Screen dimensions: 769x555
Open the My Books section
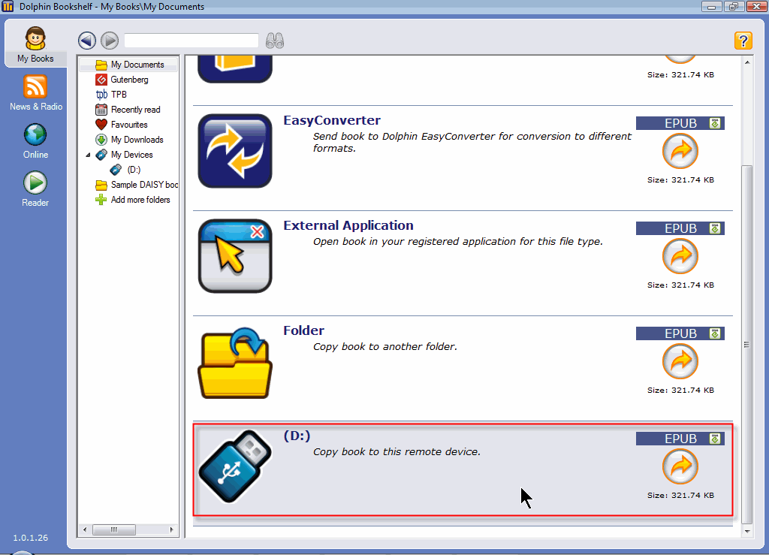click(35, 45)
